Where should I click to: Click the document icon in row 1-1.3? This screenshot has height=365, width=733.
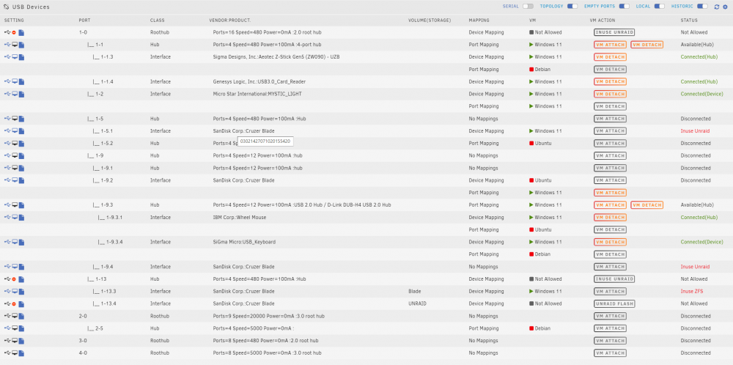pos(21,57)
